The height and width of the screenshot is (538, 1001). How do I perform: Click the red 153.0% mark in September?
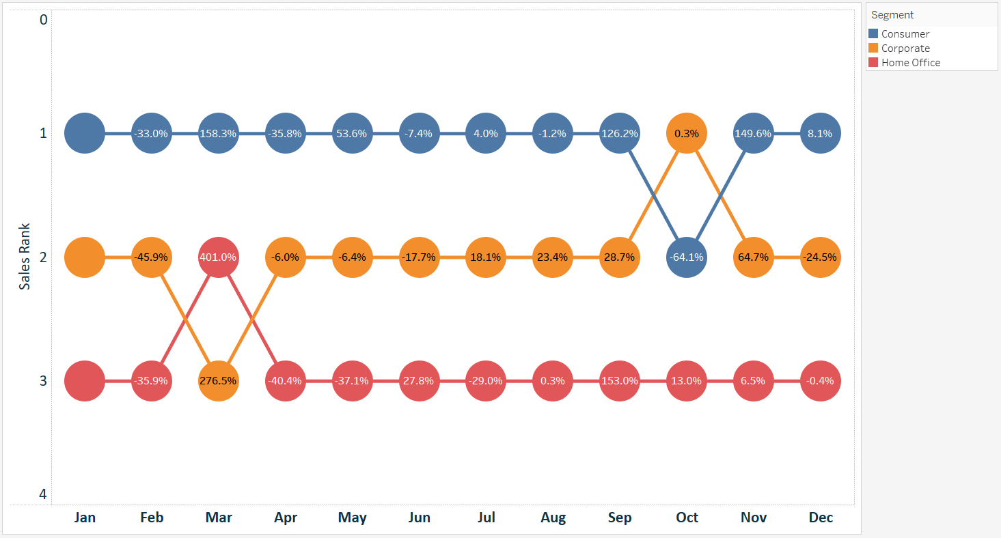pos(620,381)
